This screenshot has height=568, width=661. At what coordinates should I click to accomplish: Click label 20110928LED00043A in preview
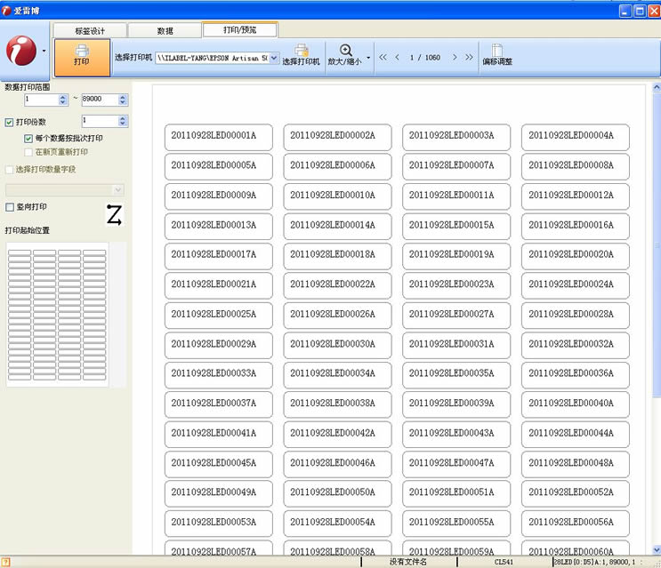pyautogui.click(x=456, y=435)
